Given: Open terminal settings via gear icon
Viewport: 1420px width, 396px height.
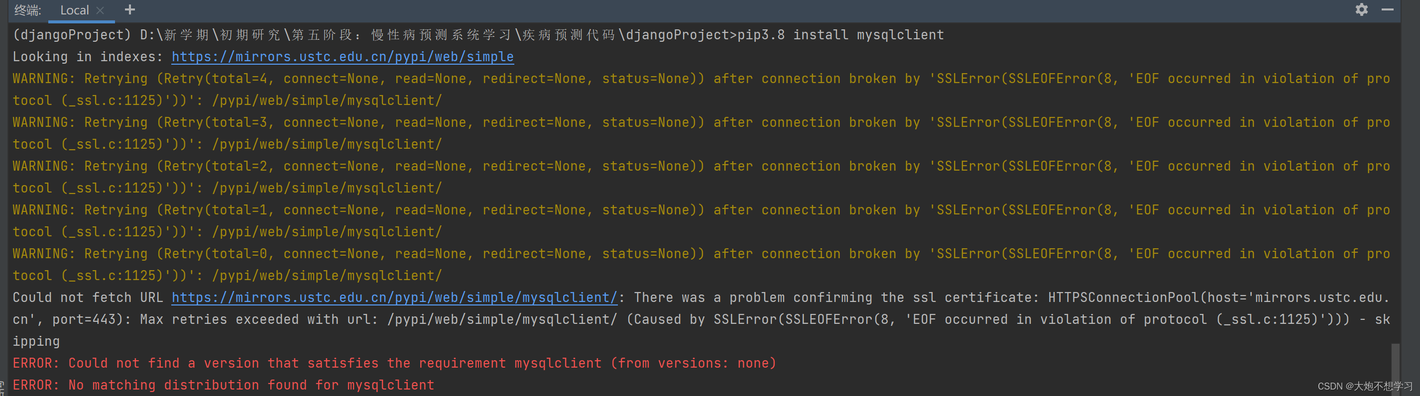Looking at the screenshot, I should pyautogui.click(x=1361, y=9).
